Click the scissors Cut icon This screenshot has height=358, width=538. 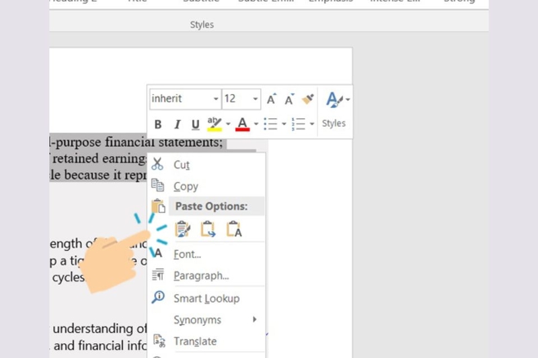(157, 164)
